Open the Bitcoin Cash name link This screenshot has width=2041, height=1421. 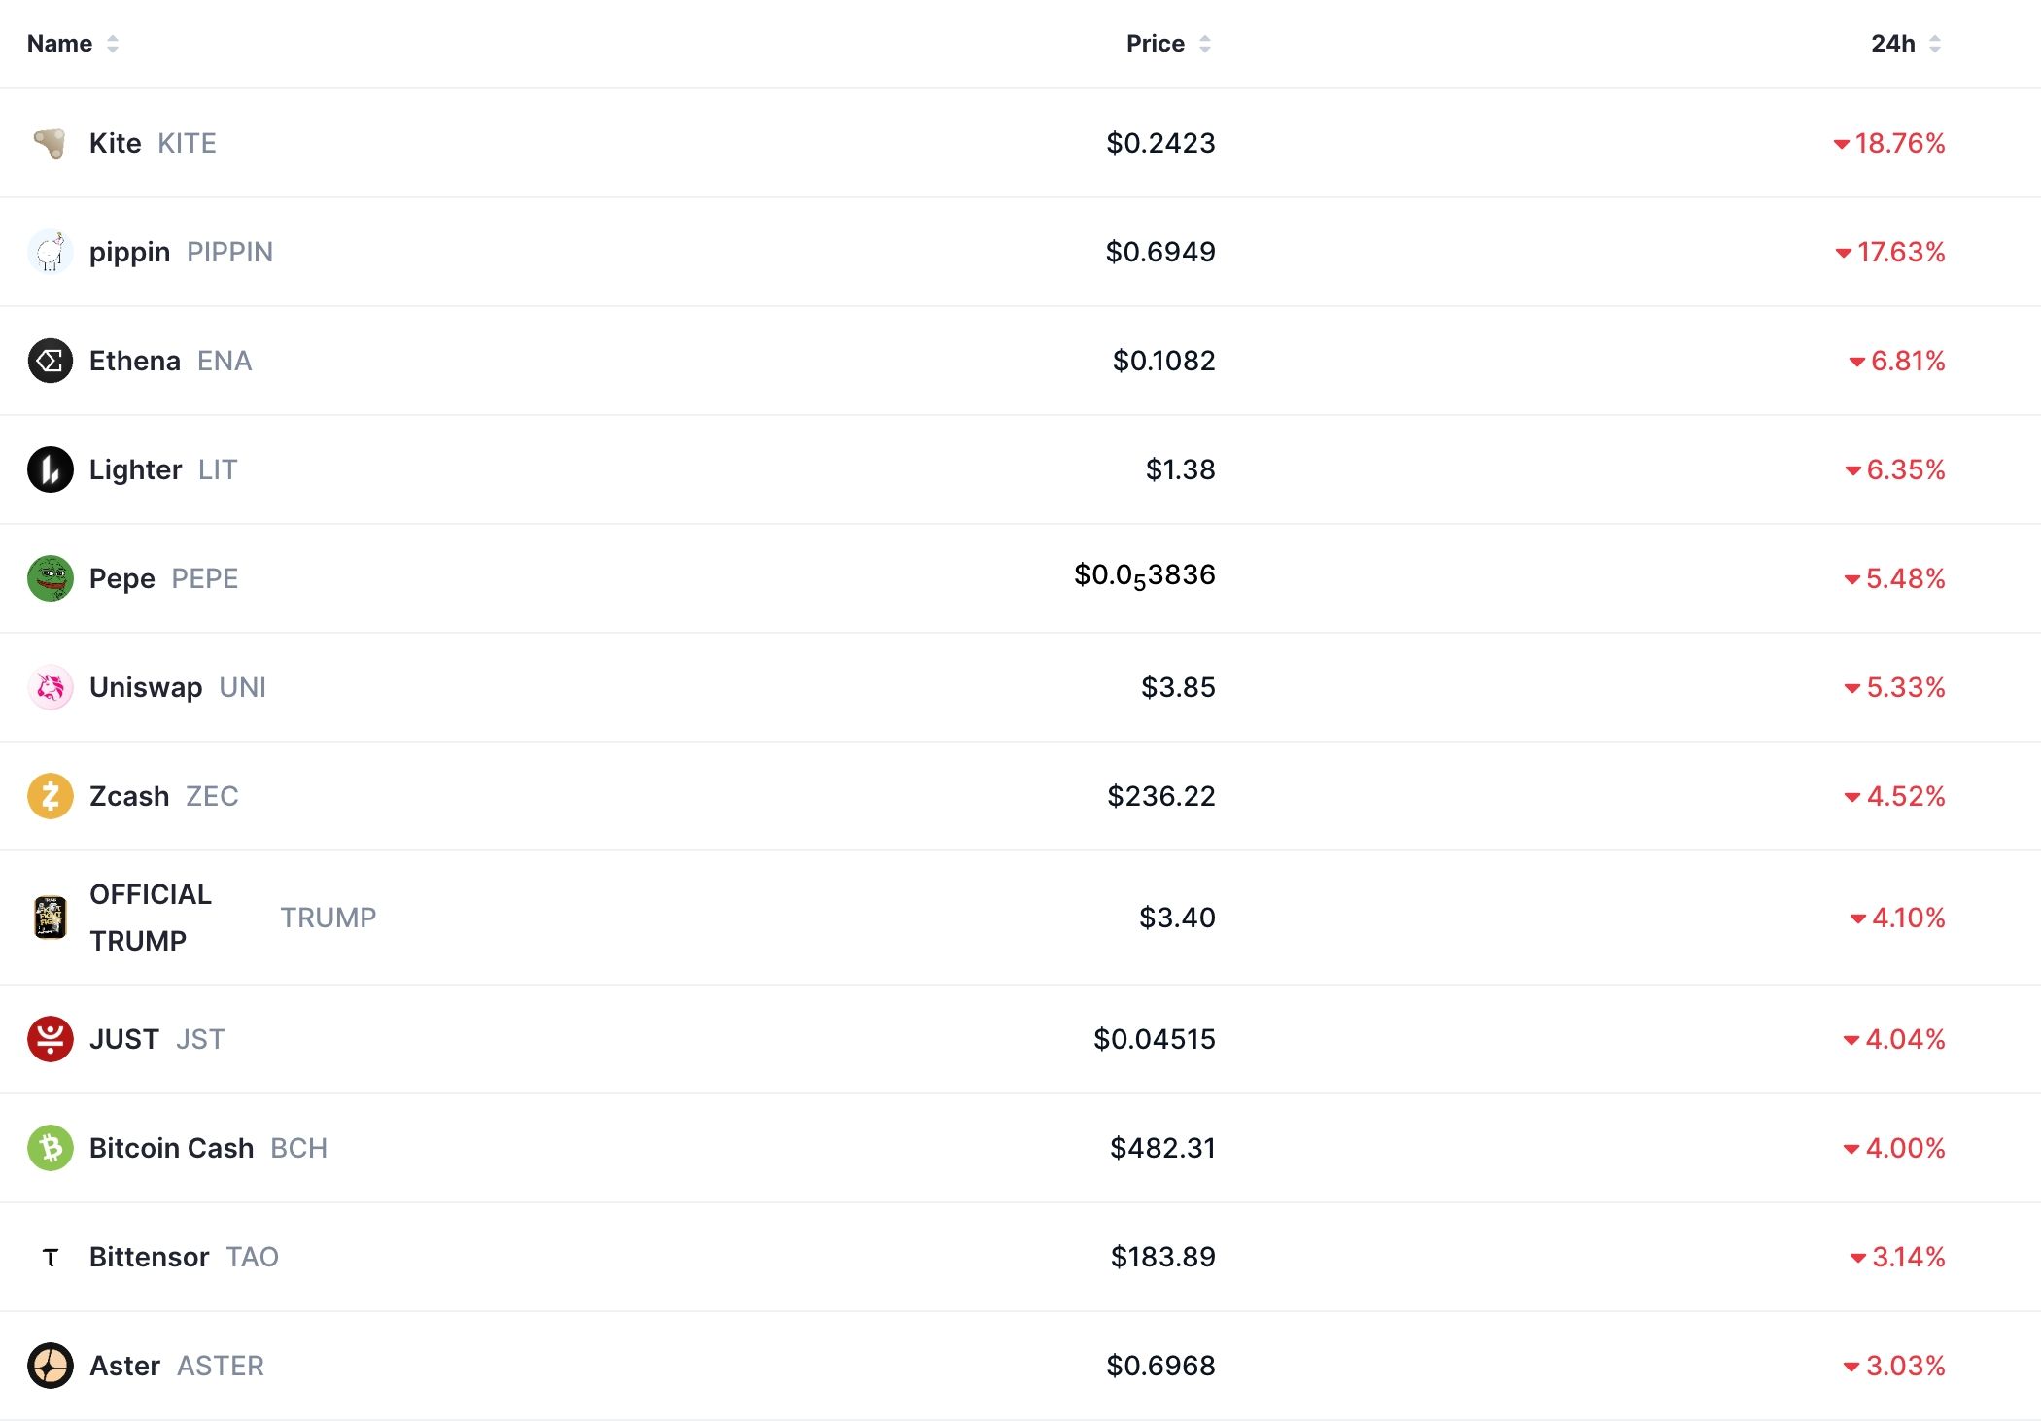point(171,1148)
